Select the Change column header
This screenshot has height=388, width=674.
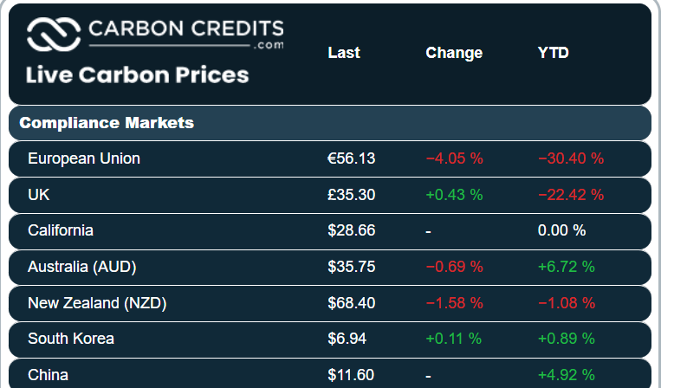(454, 53)
